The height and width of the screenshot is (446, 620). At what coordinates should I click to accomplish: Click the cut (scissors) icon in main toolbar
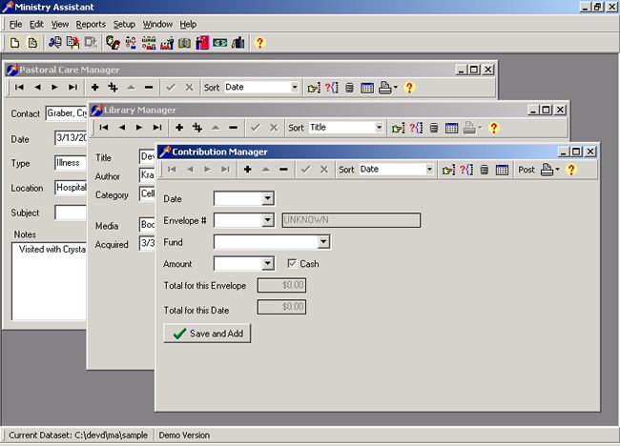click(x=55, y=43)
